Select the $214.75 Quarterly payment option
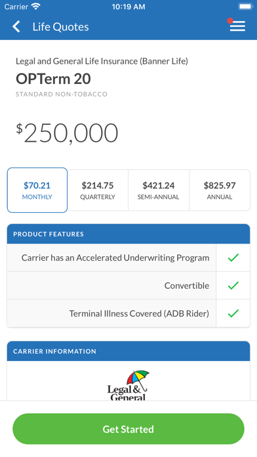The height and width of the screenshot is (457, 257). (98, 190)
